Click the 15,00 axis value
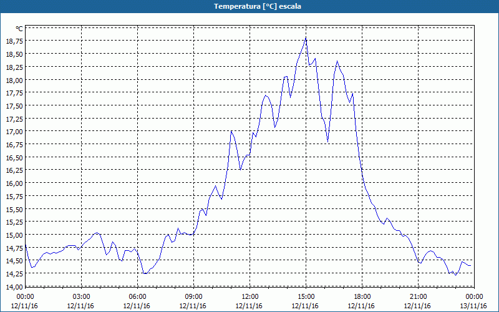This screenshot has height=312, width=499. (x=14, y=235)
